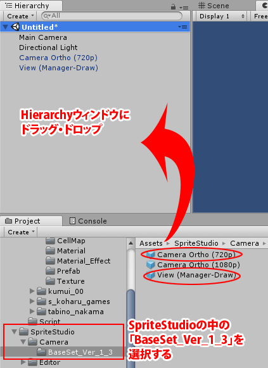Select the View (Manager-Draw) prefab icon
The height and width of the screenshot is (368, 268).
click(151, 275)
